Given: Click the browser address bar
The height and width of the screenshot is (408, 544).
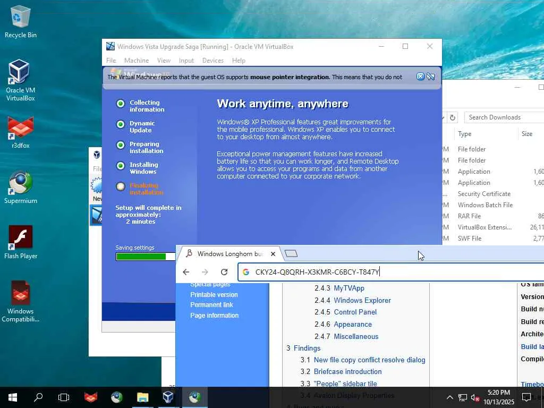Looking at the screenshot, I should click(x=390, y=272).
